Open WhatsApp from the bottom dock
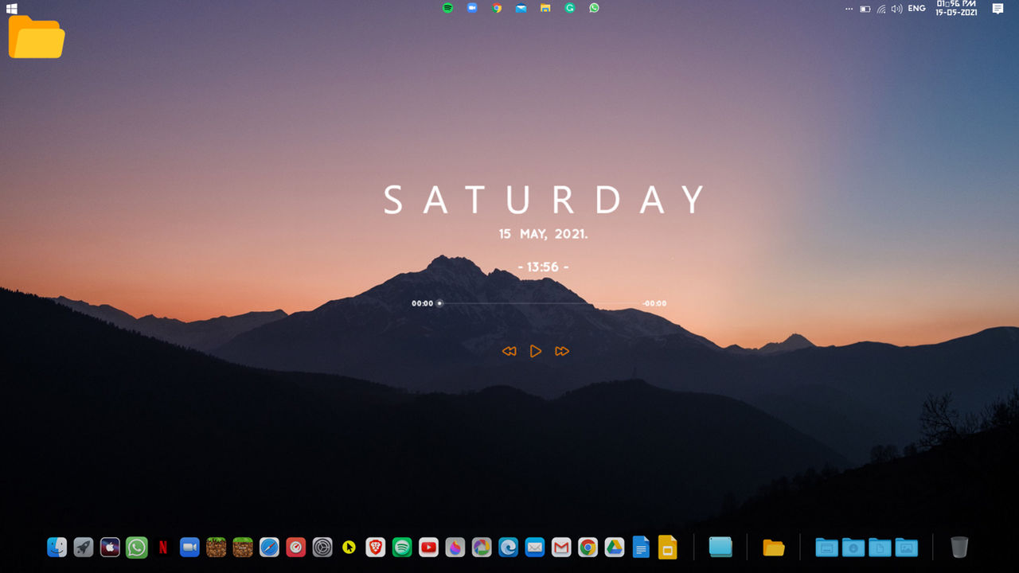This screenshot has width=1019, height=573. (137, 547)
